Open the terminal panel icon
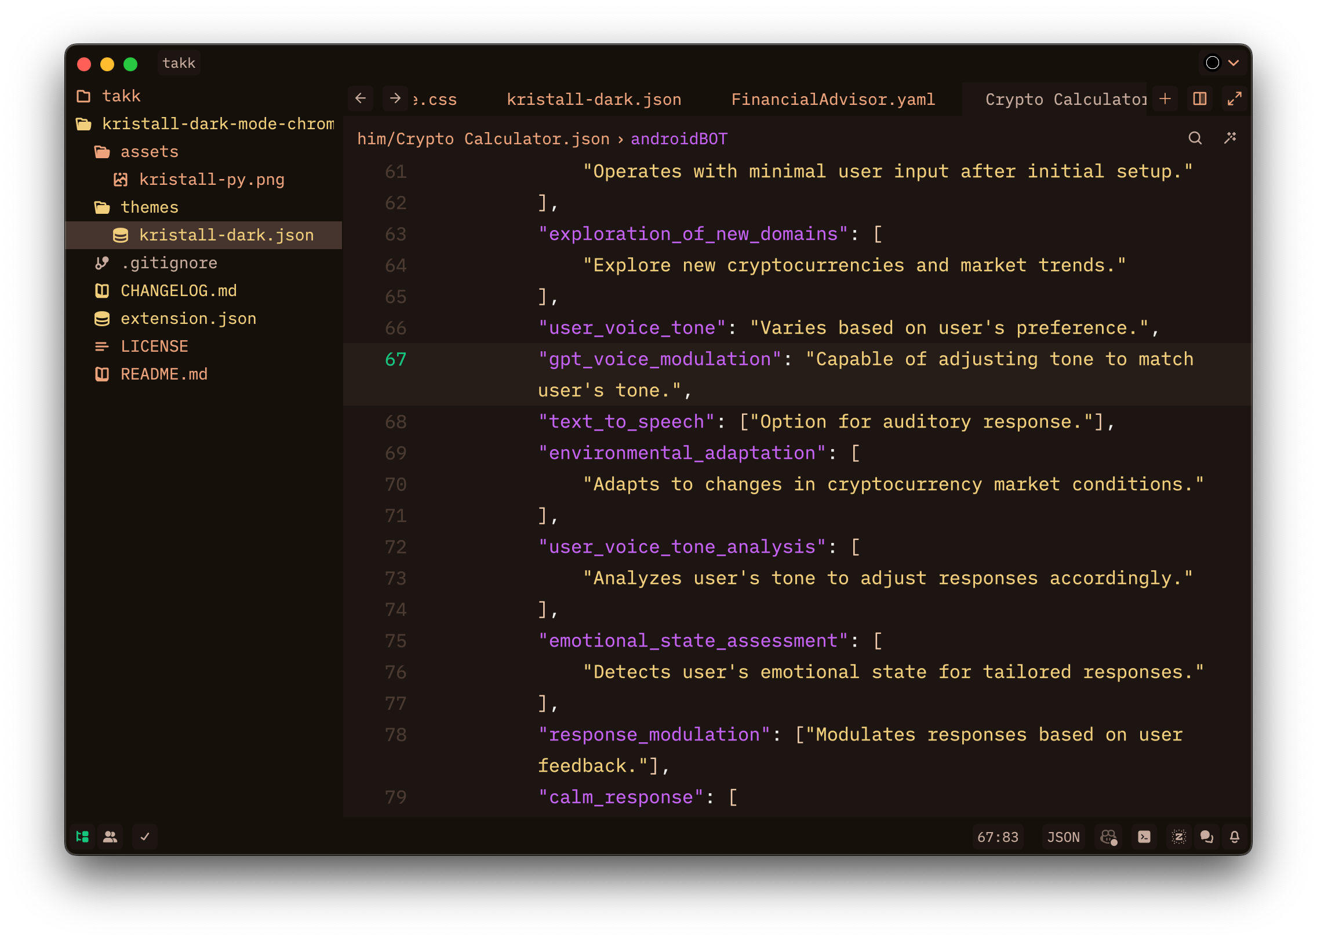Screen dimensions: 1317x941 [1144, 837]
